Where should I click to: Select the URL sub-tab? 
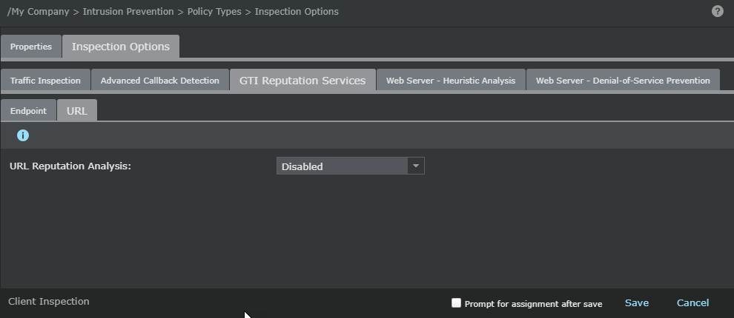(x=77, y=111)
